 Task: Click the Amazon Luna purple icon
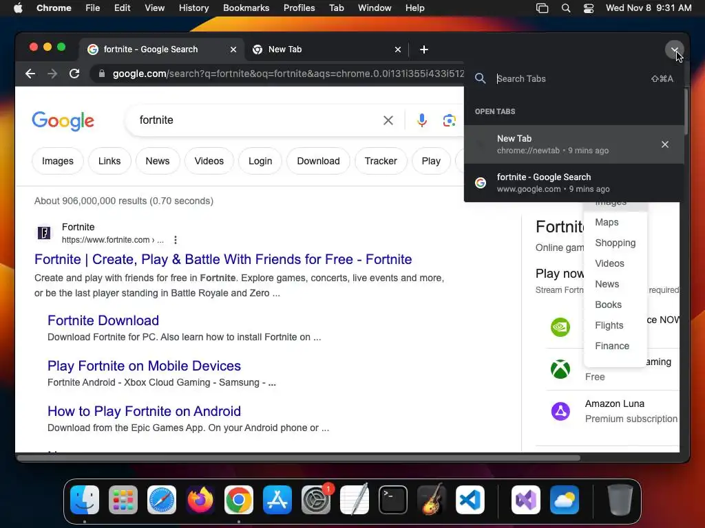pyautogui.click(x=560, y=411)
